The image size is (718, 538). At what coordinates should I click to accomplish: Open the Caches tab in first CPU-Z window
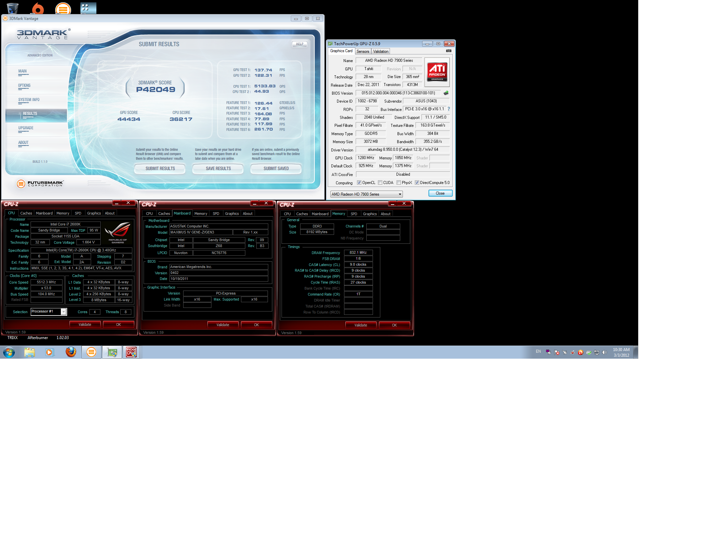(x=26, y=213)
